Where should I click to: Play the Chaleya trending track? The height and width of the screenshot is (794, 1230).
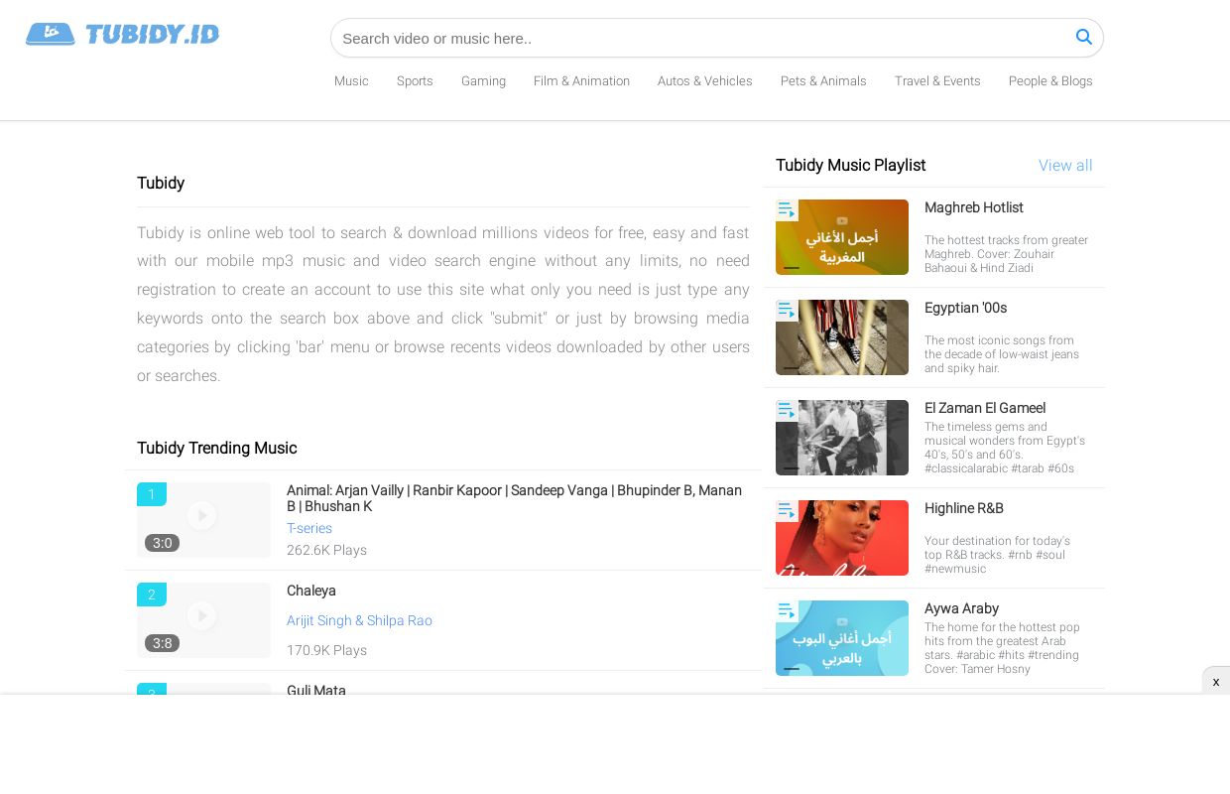click(x=202, y=615)
